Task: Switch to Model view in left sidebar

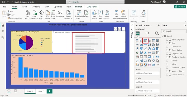Action: click(x=3, y=37)
